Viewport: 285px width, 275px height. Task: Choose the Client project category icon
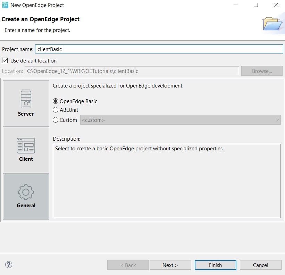point(26,145)
